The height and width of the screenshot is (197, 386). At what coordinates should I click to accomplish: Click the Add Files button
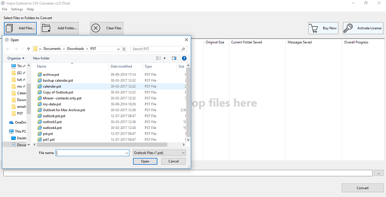[20, 28]
